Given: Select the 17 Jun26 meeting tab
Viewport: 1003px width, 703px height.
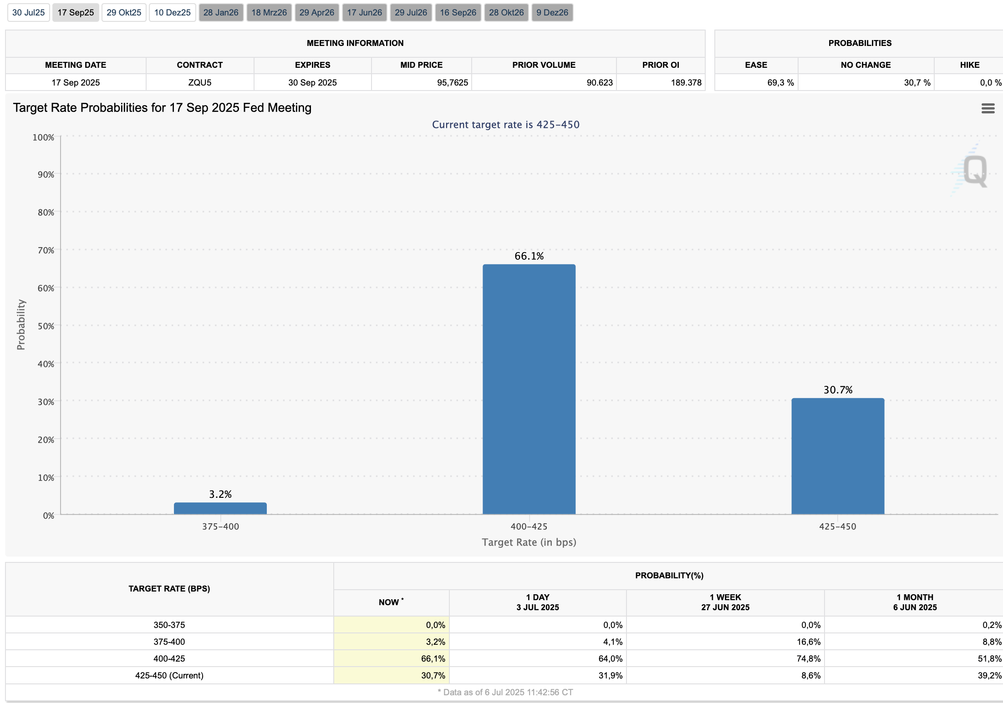Looking at the screenshot, I should pyautogui.click(x=364, y=13).
